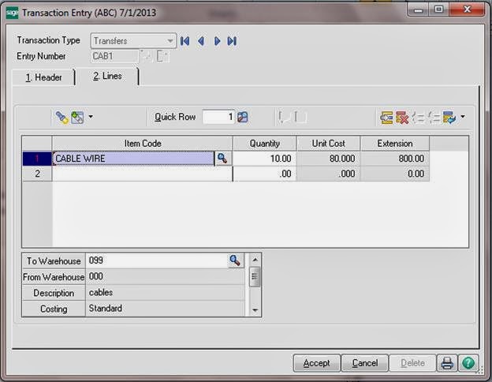492x382 pixels.
Task: Click the printer icon button
Action: 447,363
